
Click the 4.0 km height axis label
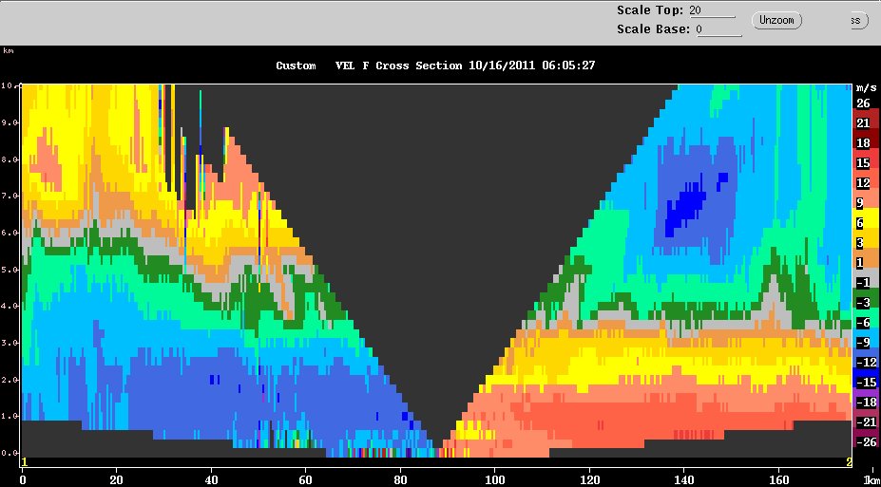pos(11,307)
